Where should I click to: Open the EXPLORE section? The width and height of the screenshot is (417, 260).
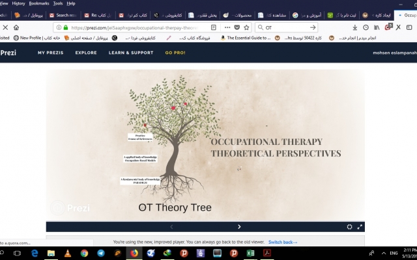[86, 53]
